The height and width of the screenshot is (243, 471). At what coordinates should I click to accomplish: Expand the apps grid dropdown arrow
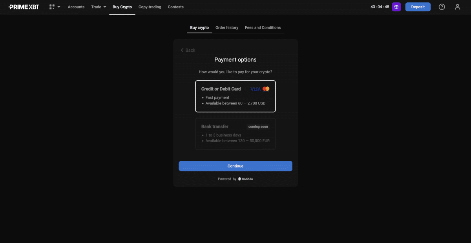pos(59,7)
